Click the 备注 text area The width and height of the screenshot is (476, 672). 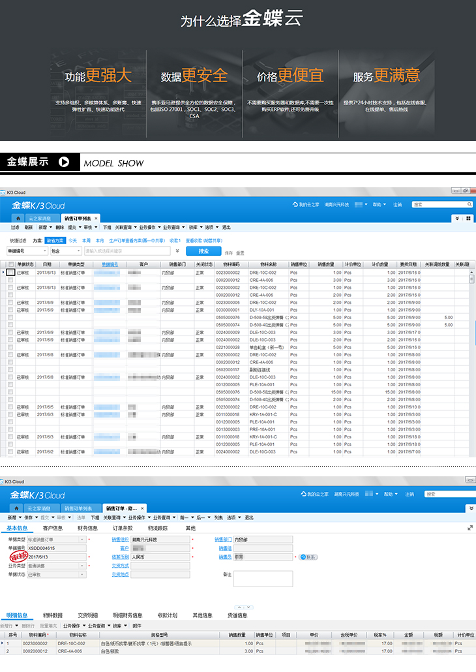click(263, 579)
